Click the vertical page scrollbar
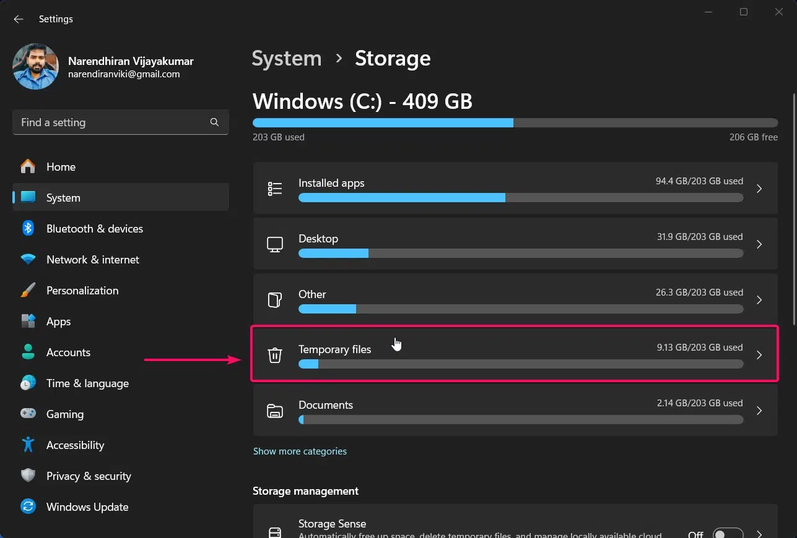797x538 pixels. (793, 209)
